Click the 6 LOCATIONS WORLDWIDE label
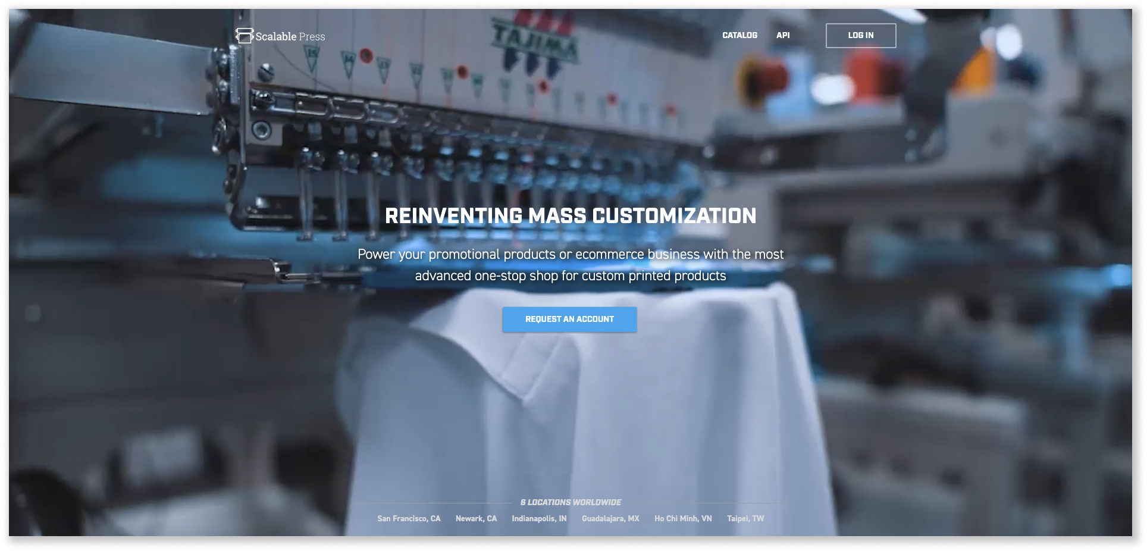Screen dimensions: 1147x551 coord(571,502)
